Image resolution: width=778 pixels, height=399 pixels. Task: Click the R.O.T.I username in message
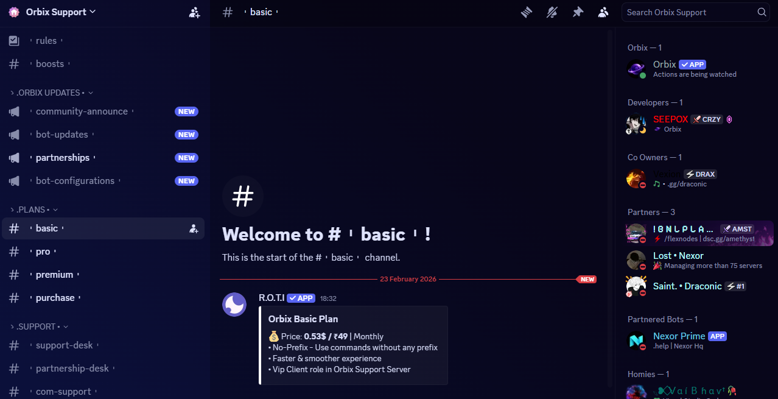272,298
